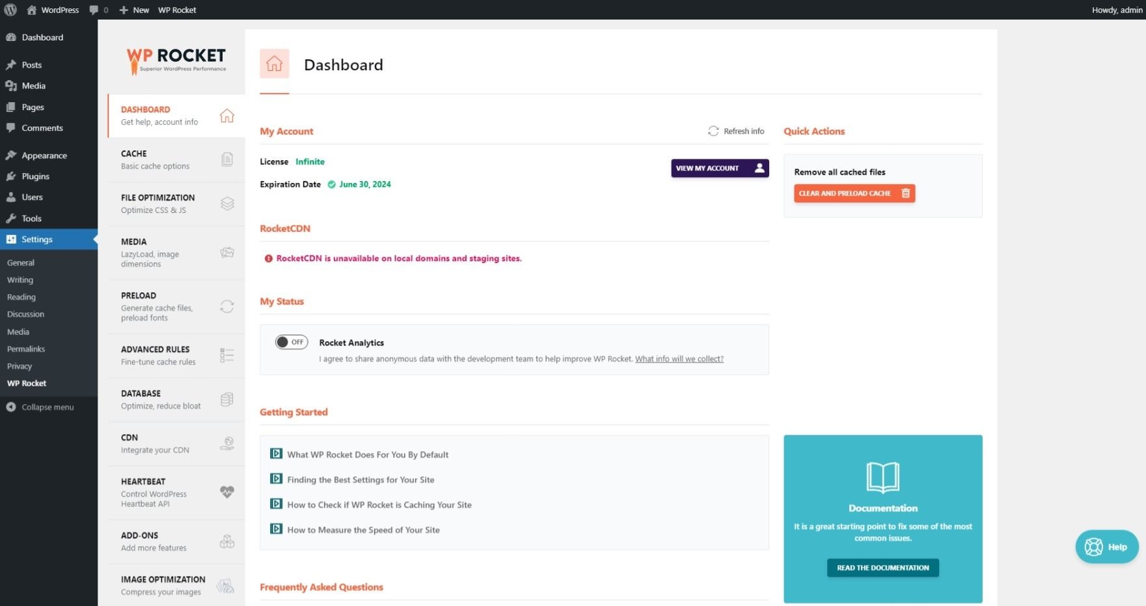Click the Add-ons blocks icon

pyautogui.click(x=226, y=542)
